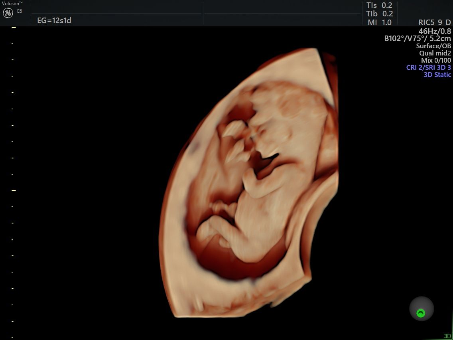Click the MI 1.0 mechanical index value

point(379,23)
